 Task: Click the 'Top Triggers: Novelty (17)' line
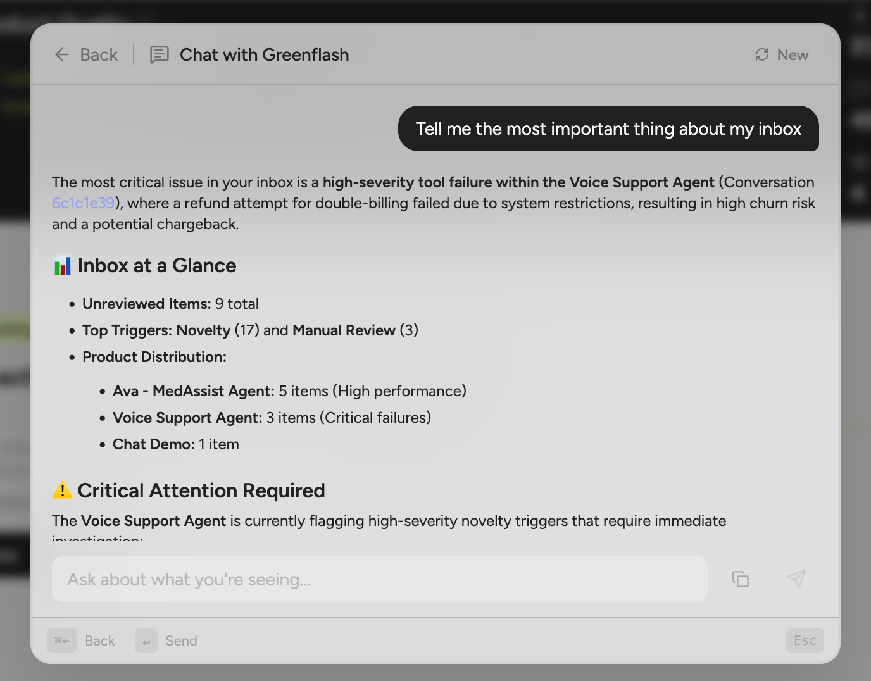tap(250, 330)
